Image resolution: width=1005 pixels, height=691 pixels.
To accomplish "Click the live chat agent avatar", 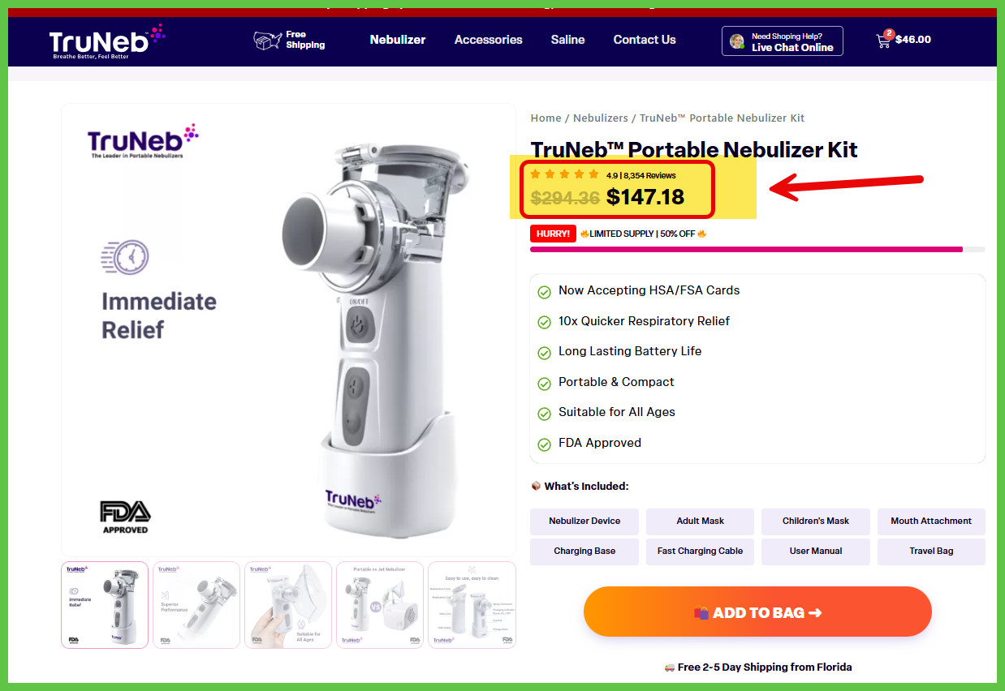I will 737,41.
